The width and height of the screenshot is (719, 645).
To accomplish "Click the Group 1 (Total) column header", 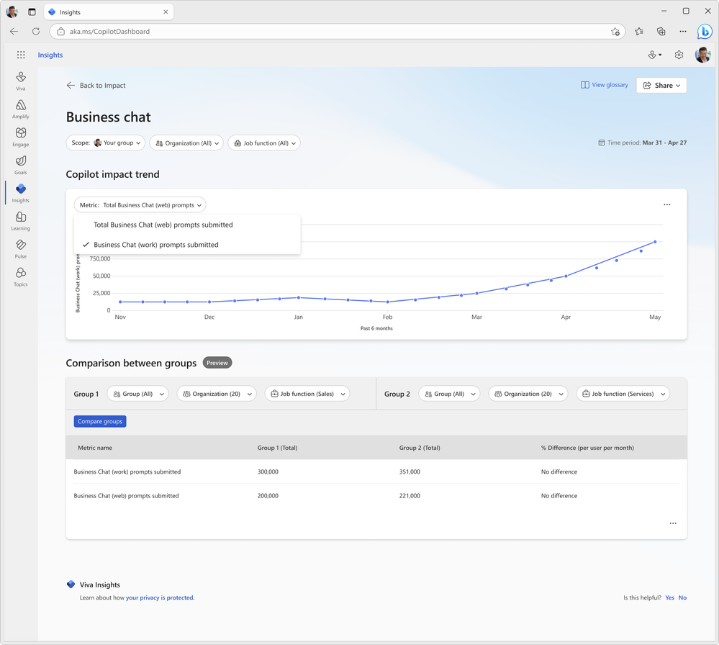I will (277, 448).
